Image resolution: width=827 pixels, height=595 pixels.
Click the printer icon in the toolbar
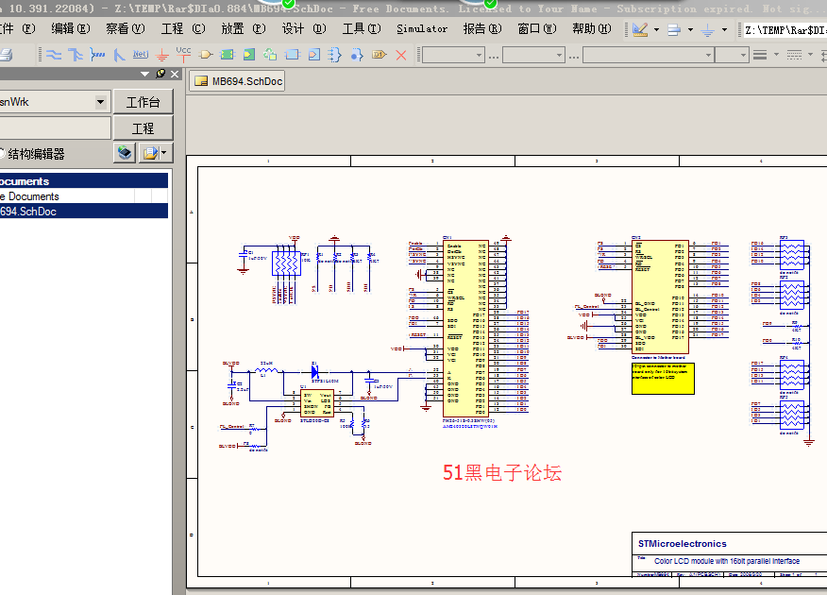click(6, 55)
